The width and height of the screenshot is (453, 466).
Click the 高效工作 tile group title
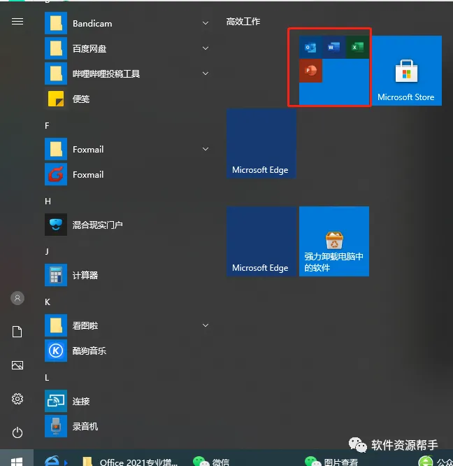(x=243, y=22)
